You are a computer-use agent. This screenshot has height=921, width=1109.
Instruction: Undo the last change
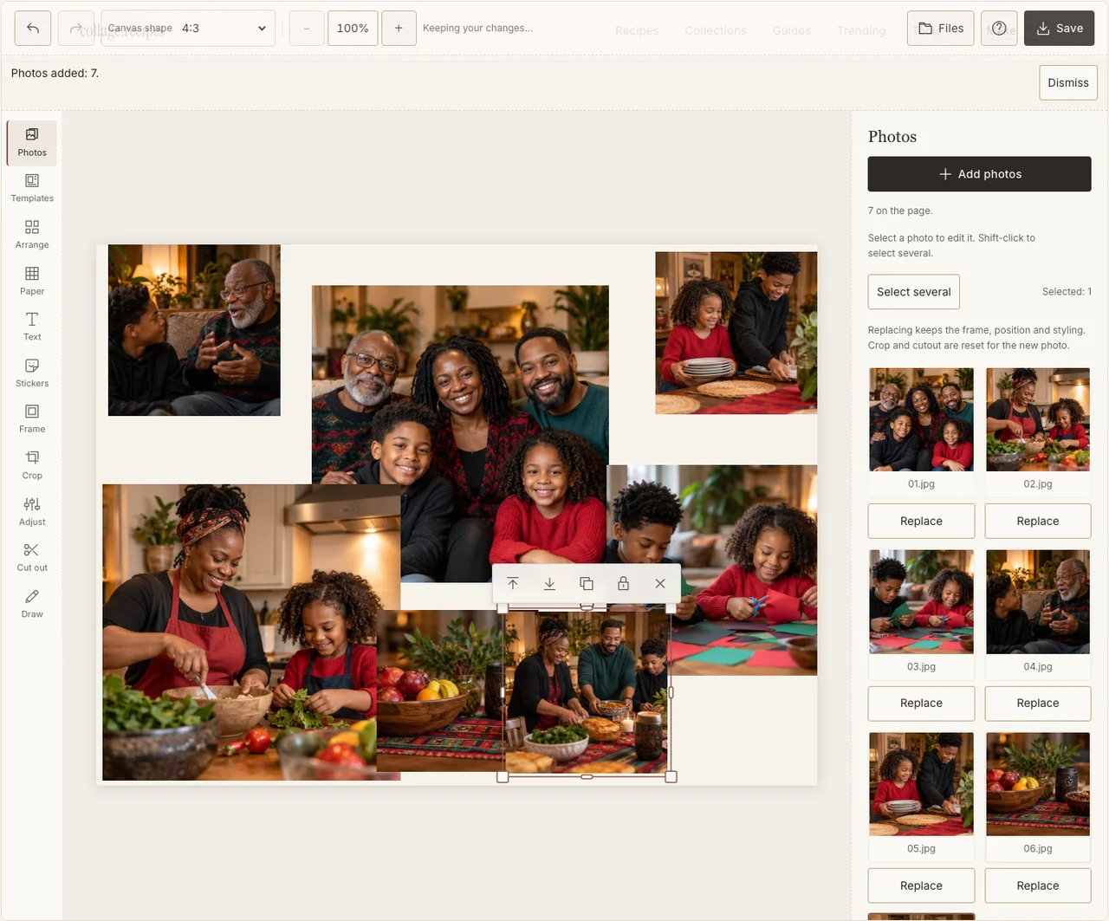tap(33, 29)
